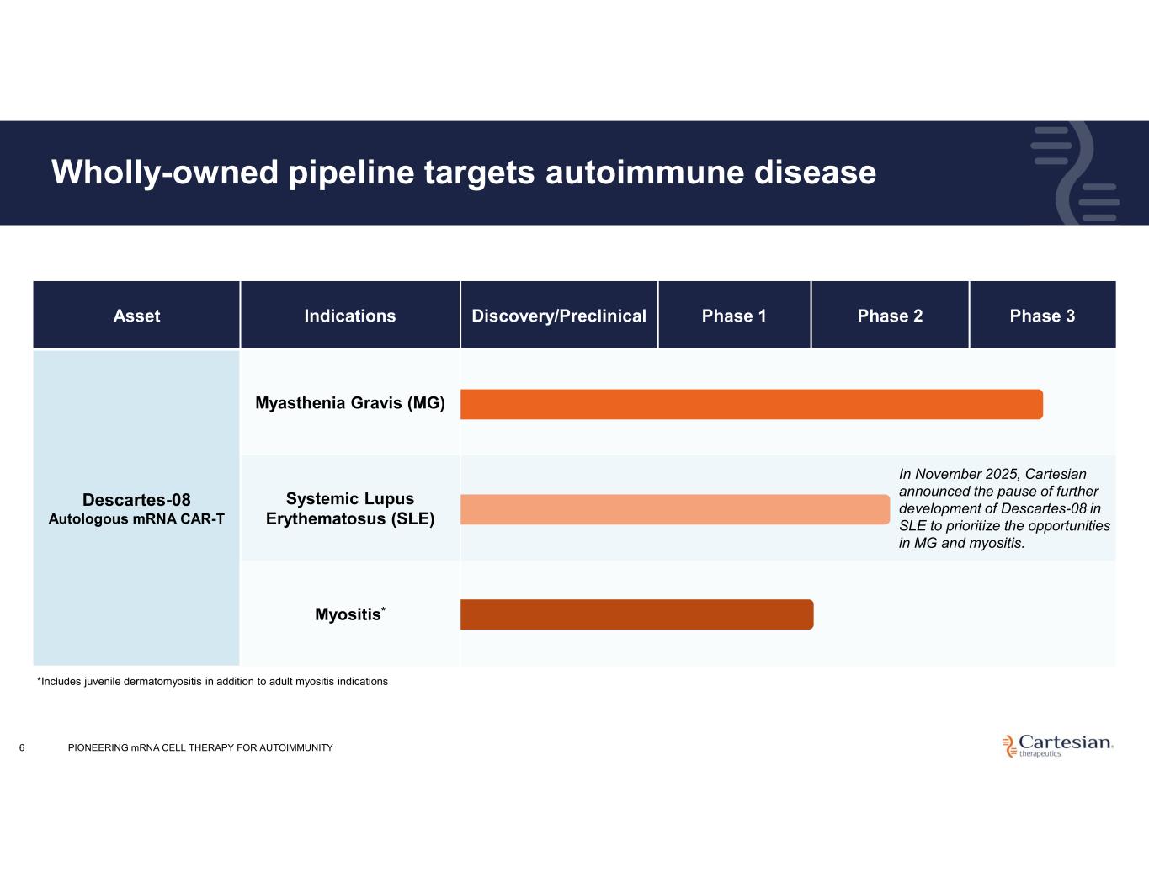This screenshot has height=888, width=1149.
Task: Select the slide title about wholly-owned pipeline
Action: (464, 173)
